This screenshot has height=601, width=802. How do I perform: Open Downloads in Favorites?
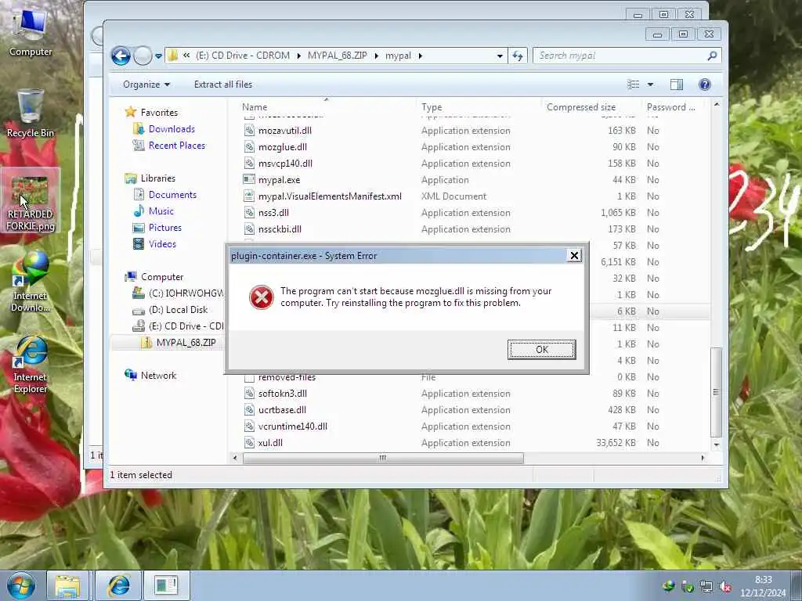point(172,129)
